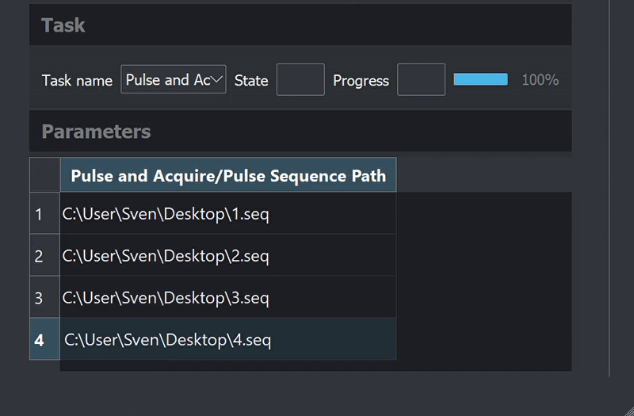The image size is (634, 416).
Task: Click the 100% progress text
Action: coord(540,80)
